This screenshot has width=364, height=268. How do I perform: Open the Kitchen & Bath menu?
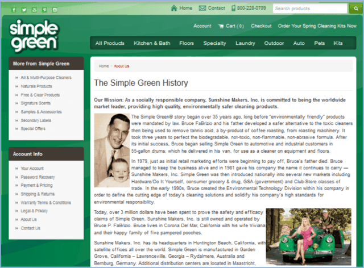pos(152,43)
